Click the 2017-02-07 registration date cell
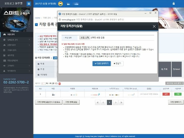 [149, 94]
